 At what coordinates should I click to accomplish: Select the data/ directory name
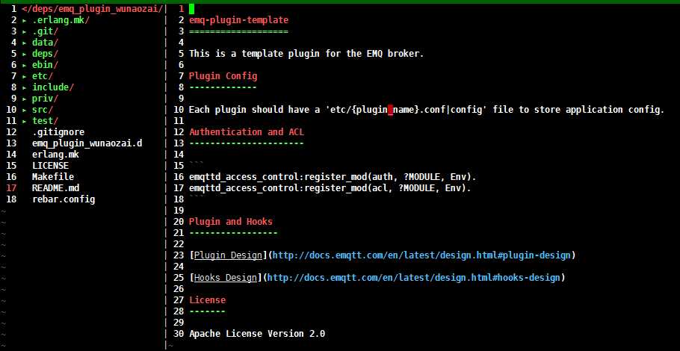coord(45,43)
